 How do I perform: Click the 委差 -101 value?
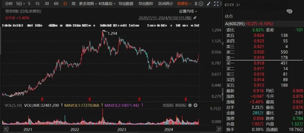299,30
